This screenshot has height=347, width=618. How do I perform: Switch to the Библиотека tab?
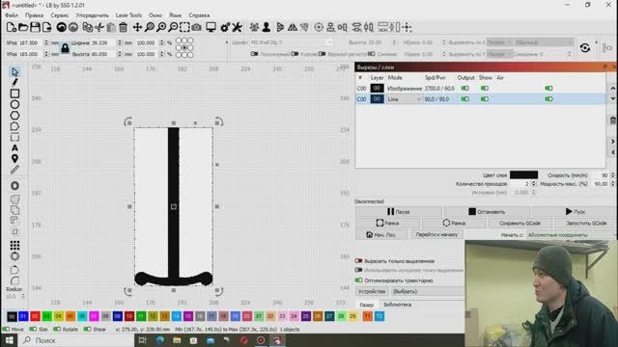coord(397,305)
